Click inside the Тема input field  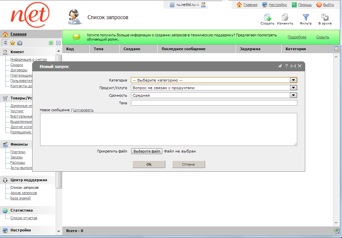pyautogui.click(x=214, y=103)
